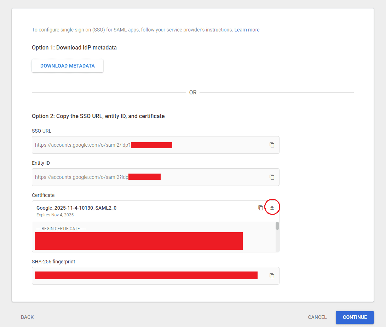This screenshot has width=386, height=327.
Task: Click the copy icon in the Entity ID row
Action: tap(272, 177)
